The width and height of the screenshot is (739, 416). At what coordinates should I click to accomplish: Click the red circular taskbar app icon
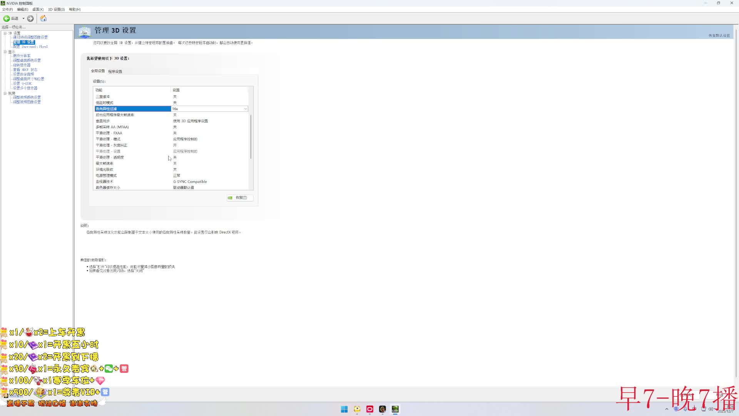click(x=369, y=409)
